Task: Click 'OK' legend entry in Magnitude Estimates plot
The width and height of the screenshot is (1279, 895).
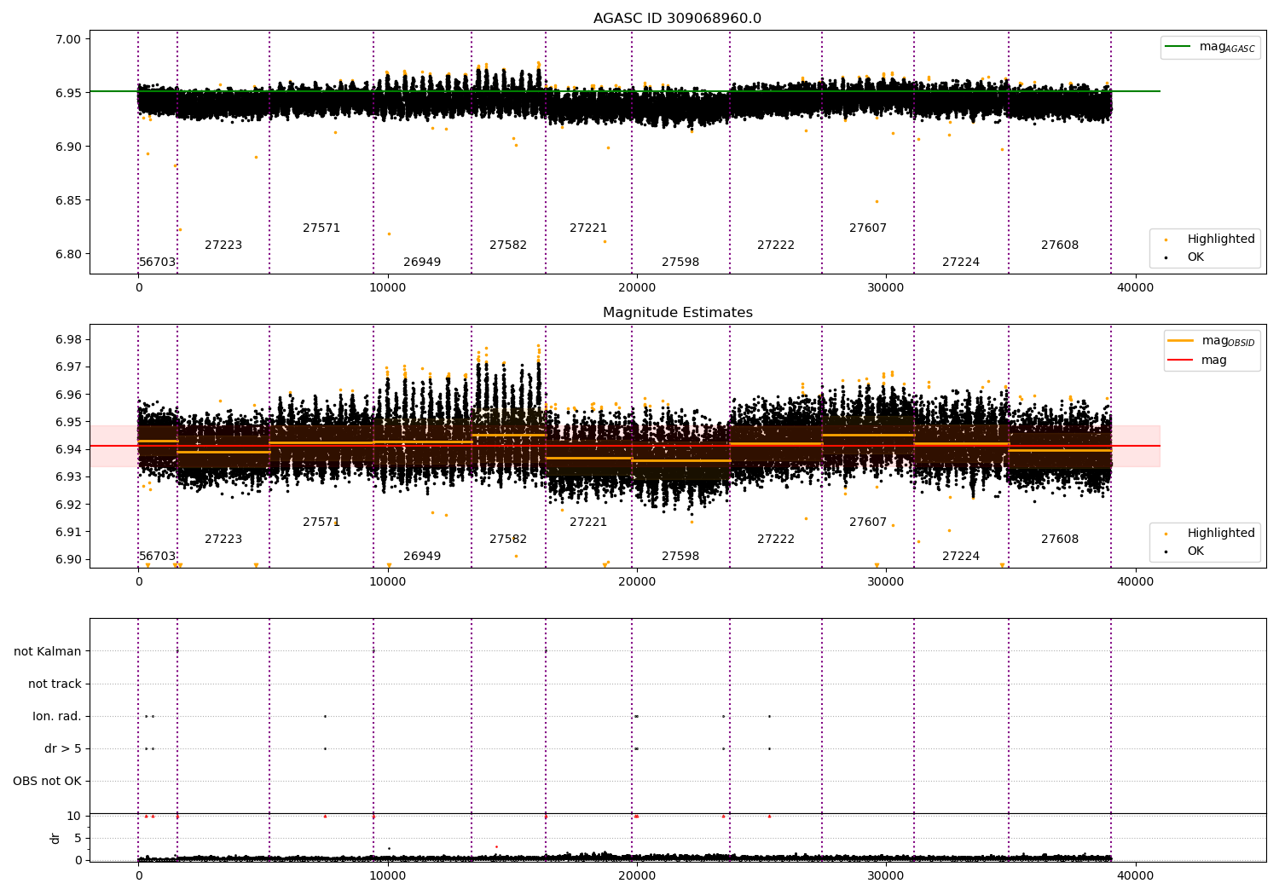Action: point(1195,551)
